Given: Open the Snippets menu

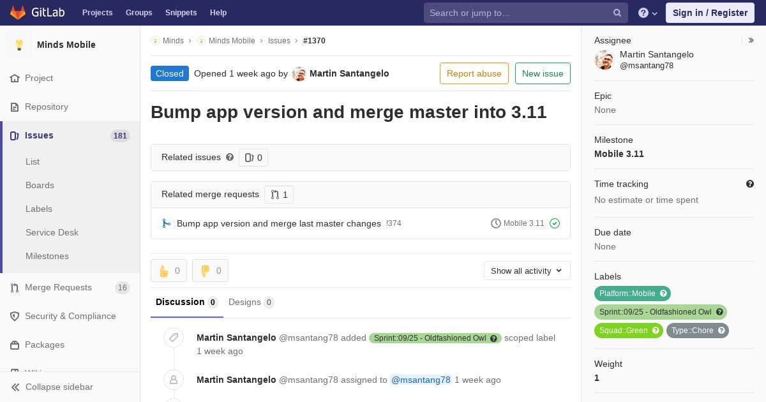Looking at the screenshot, I should 181,13.
